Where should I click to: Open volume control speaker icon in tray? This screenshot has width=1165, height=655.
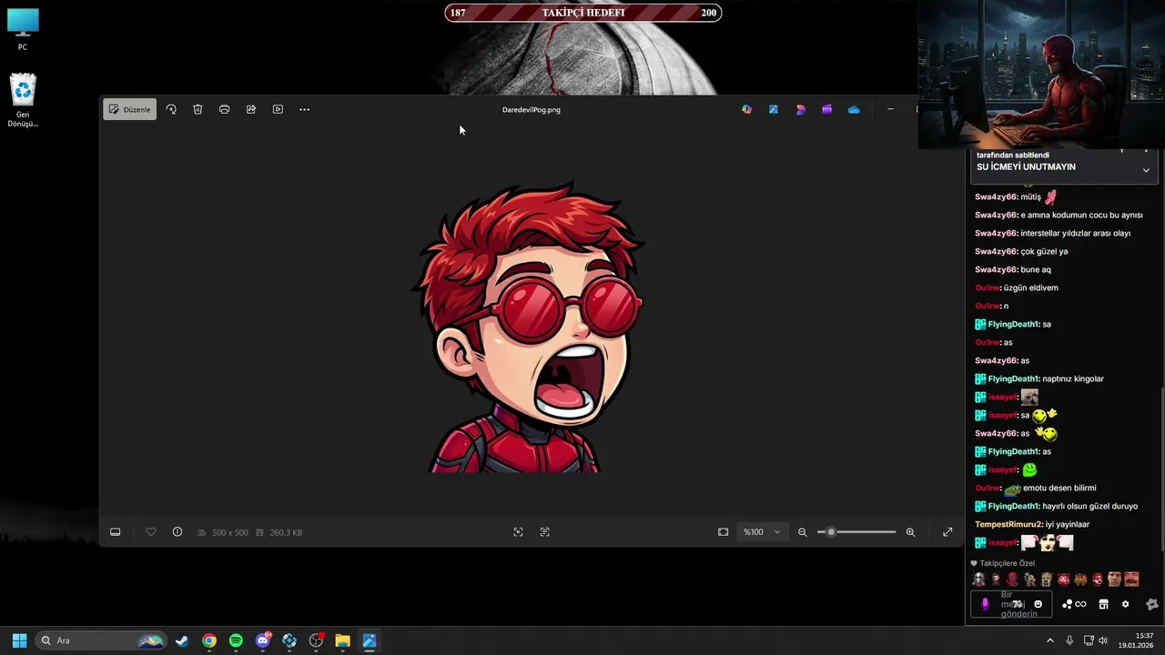click(1103, 640)
